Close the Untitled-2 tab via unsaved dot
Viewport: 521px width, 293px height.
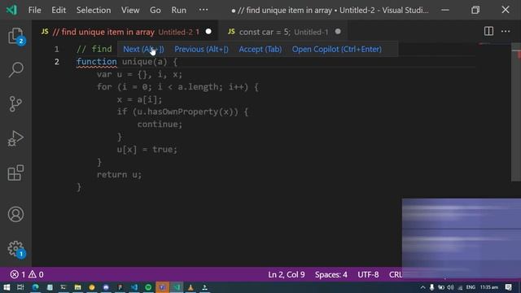pyautogui.click(x=208, y=32)
